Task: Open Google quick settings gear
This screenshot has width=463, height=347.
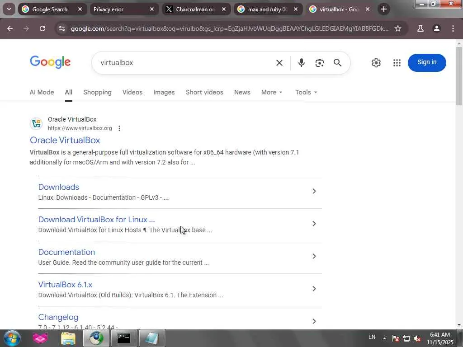Action: [376, 62]
